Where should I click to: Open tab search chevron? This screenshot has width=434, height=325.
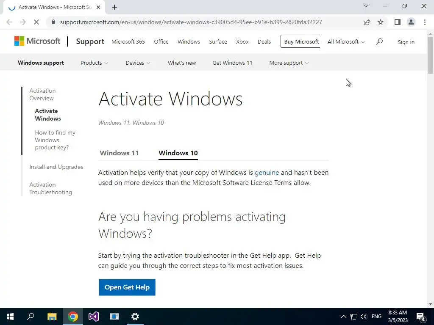coord(366,6)
